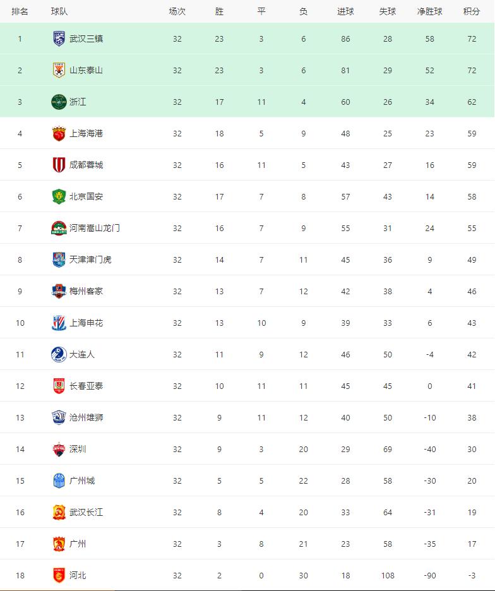495x591 pixels.
Task: Click the 梅州客家 club logo
Action: 59,291
